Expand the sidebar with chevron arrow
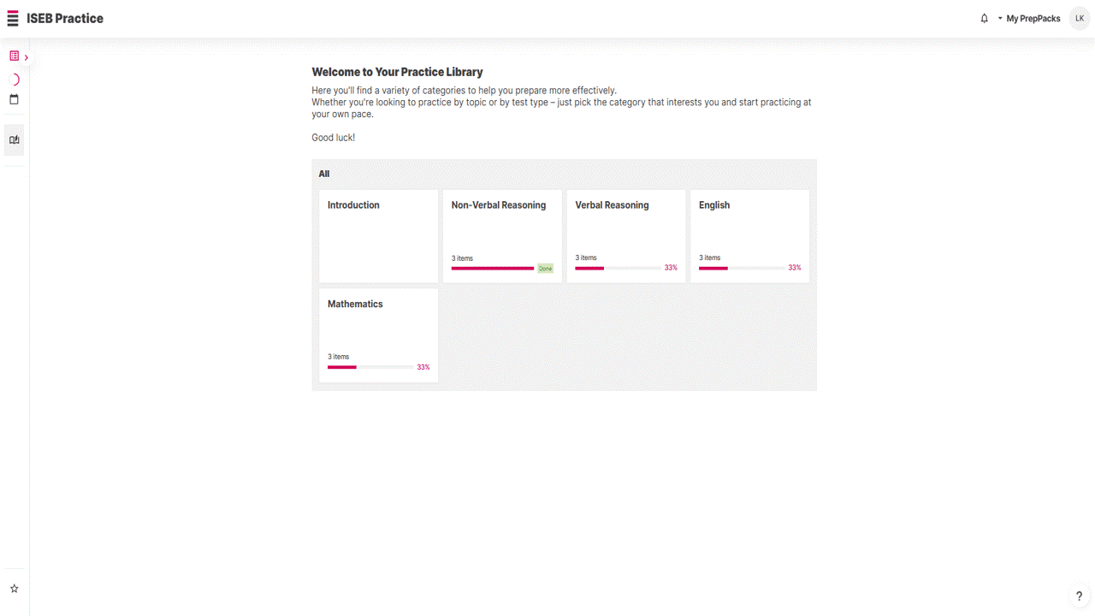The image size is (1095, 616). pyautogui.click(x=27, y=57)
